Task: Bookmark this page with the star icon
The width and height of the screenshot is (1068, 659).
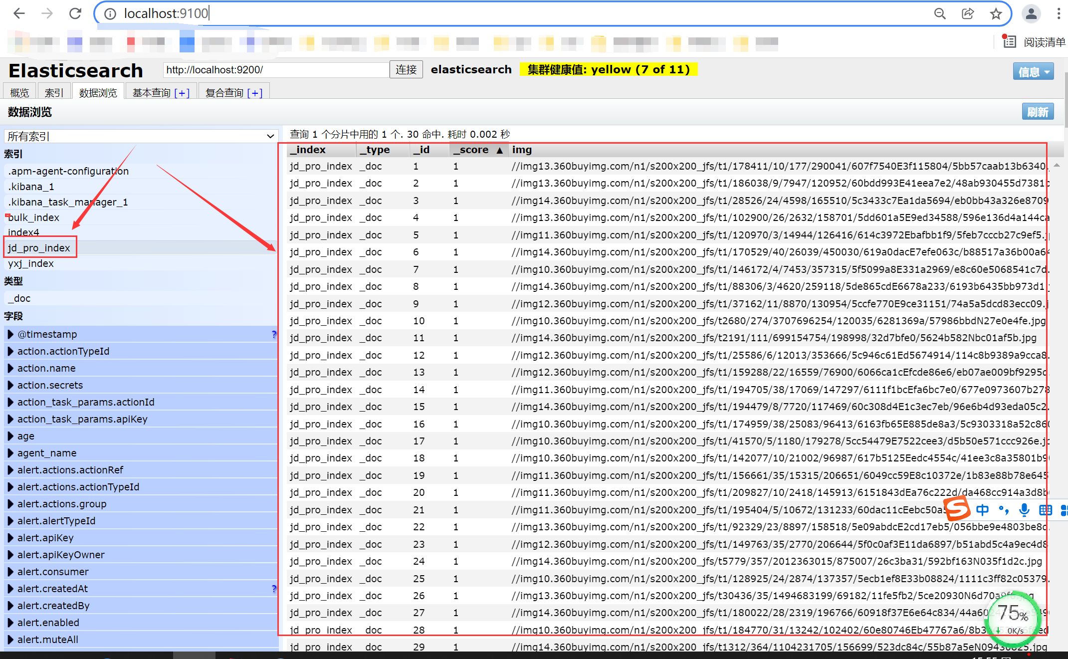Action: 996,13
